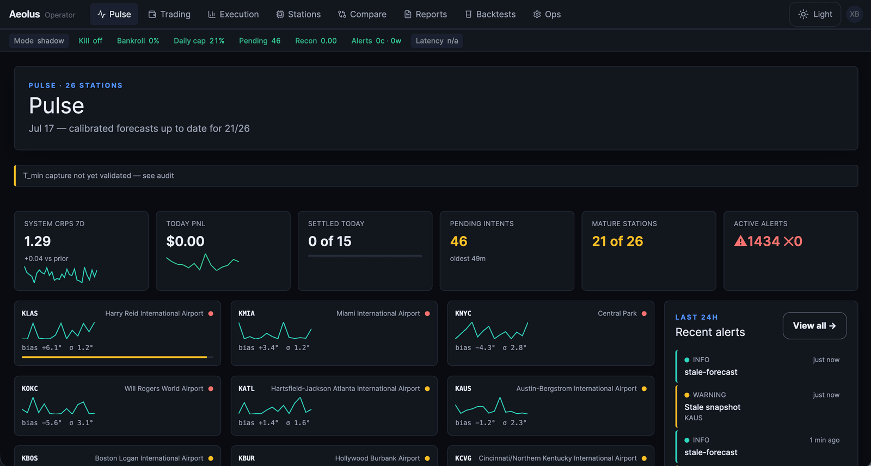Image resolution: width=871 pixels, height=466 pixels.
Task: Click the 21 of 26 Mature Stations value
Action: click(617, 241)
